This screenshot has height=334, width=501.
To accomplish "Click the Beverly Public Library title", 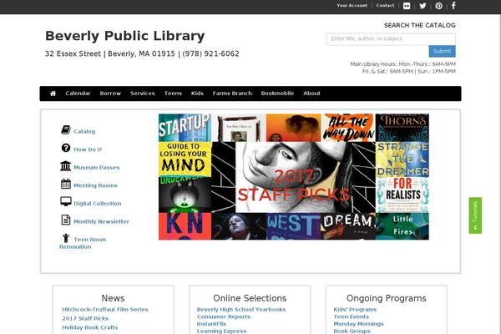I will pos(125,36).
